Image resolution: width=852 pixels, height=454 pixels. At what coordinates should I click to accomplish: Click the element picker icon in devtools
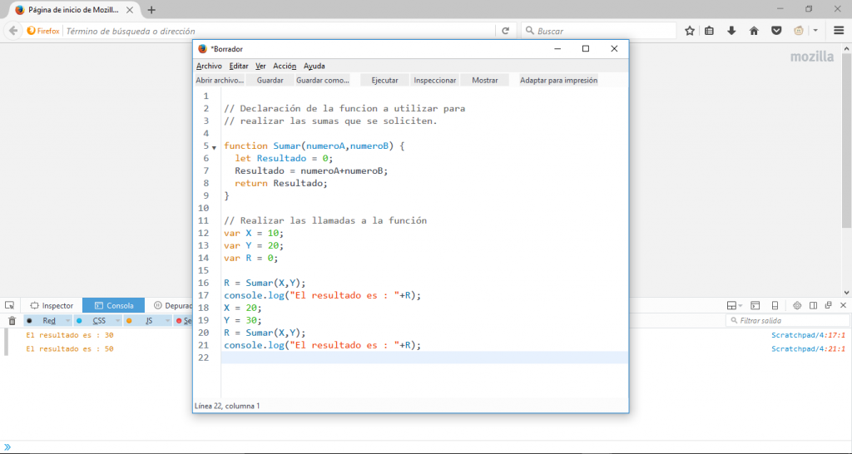point(9,306)
